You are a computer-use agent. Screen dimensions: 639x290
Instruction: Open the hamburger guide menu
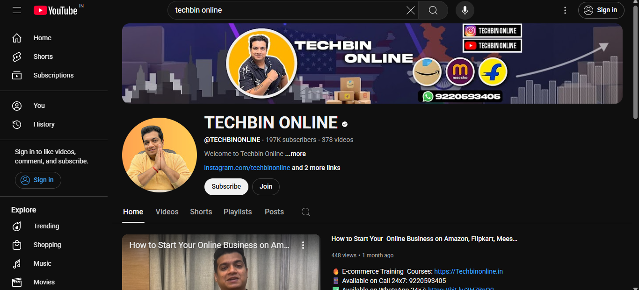click(x=17, y=10)
